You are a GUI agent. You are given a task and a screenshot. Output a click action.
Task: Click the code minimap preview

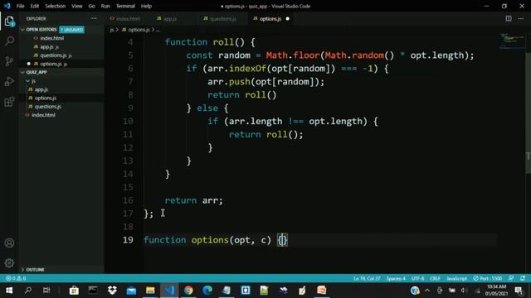tap(512, 41)
